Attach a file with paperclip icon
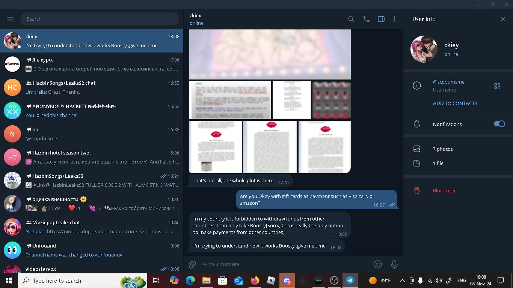This screenshot has height=288, width=513. [192, 264]
